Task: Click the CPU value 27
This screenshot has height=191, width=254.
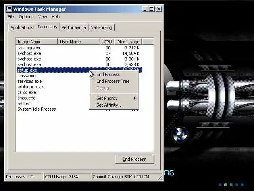Action: (x=108, y=53)
